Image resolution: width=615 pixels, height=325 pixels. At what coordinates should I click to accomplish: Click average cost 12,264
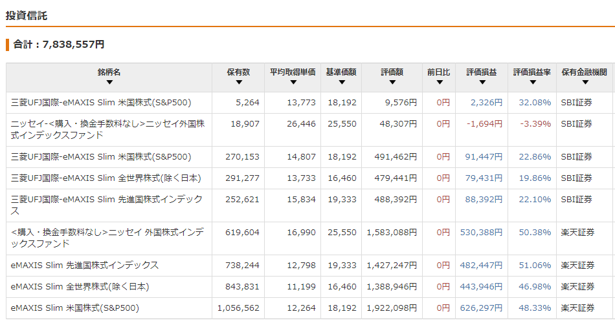click(301, 308)
